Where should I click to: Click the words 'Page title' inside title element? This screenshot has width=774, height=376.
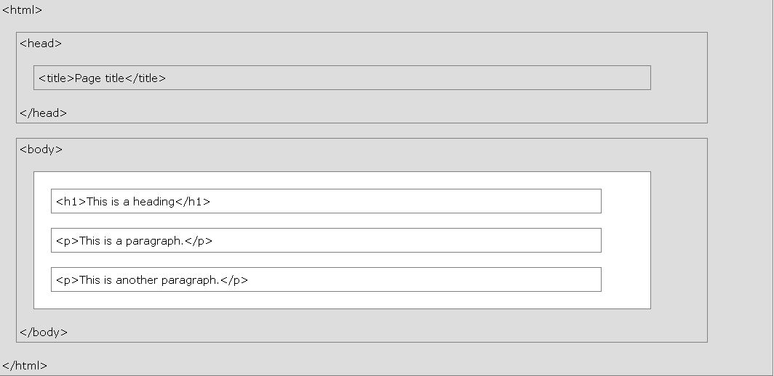coord(100,78)
